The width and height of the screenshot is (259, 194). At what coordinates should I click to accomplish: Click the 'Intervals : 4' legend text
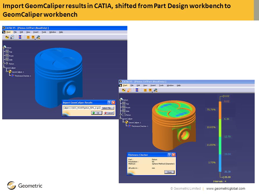coord(220,181)
